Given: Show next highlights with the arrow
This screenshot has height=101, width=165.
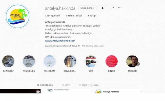Looking at the screenshot, I should pos(138,64).
